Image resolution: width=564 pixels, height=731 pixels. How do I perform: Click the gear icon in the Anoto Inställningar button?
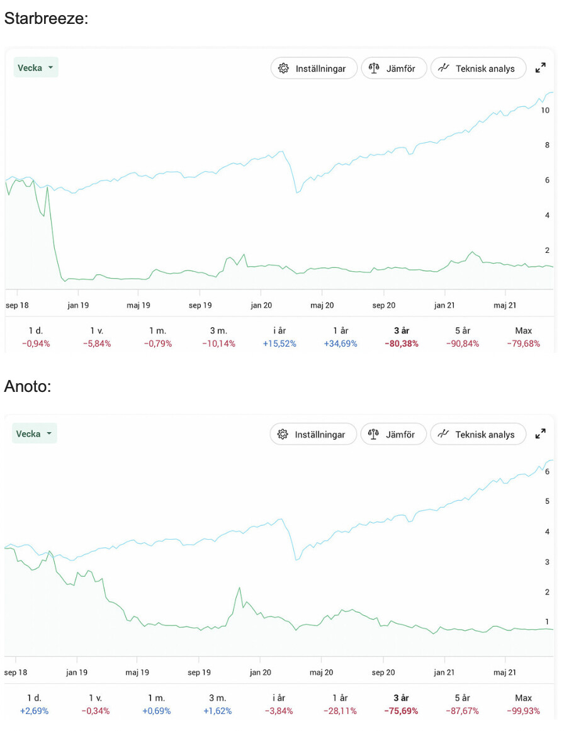[x=283, y=435]
